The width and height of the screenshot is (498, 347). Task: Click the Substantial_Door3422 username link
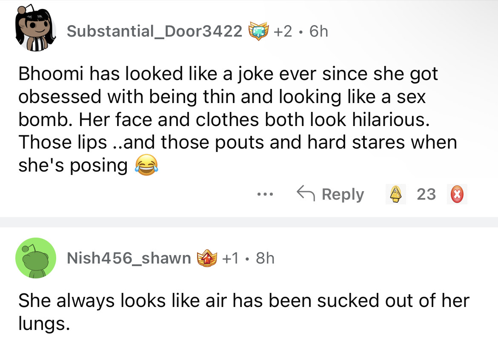(x=155, y=31)
